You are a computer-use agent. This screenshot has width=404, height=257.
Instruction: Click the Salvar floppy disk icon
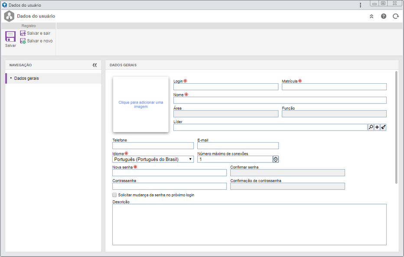(10, 36)
